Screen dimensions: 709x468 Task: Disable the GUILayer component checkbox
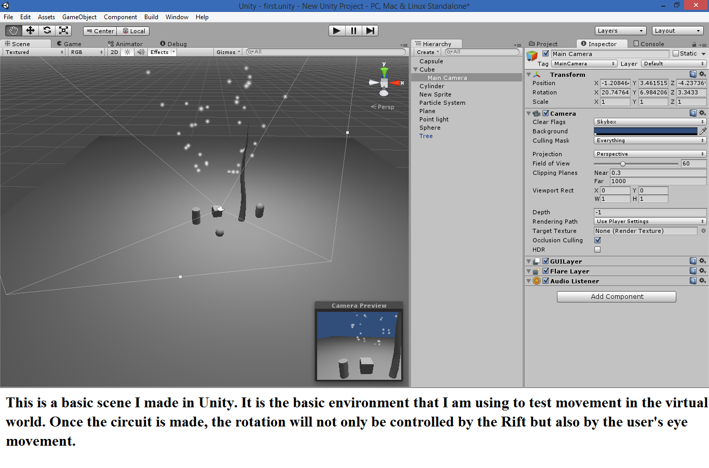click(x=546, y=261)
